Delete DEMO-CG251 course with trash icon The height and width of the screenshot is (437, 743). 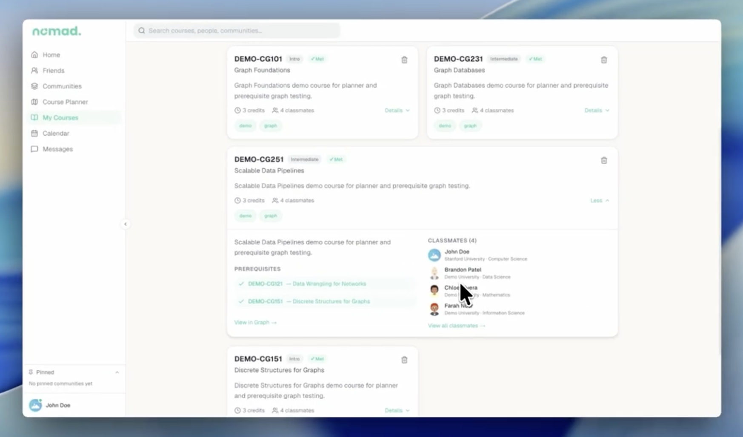click(604, 160)
